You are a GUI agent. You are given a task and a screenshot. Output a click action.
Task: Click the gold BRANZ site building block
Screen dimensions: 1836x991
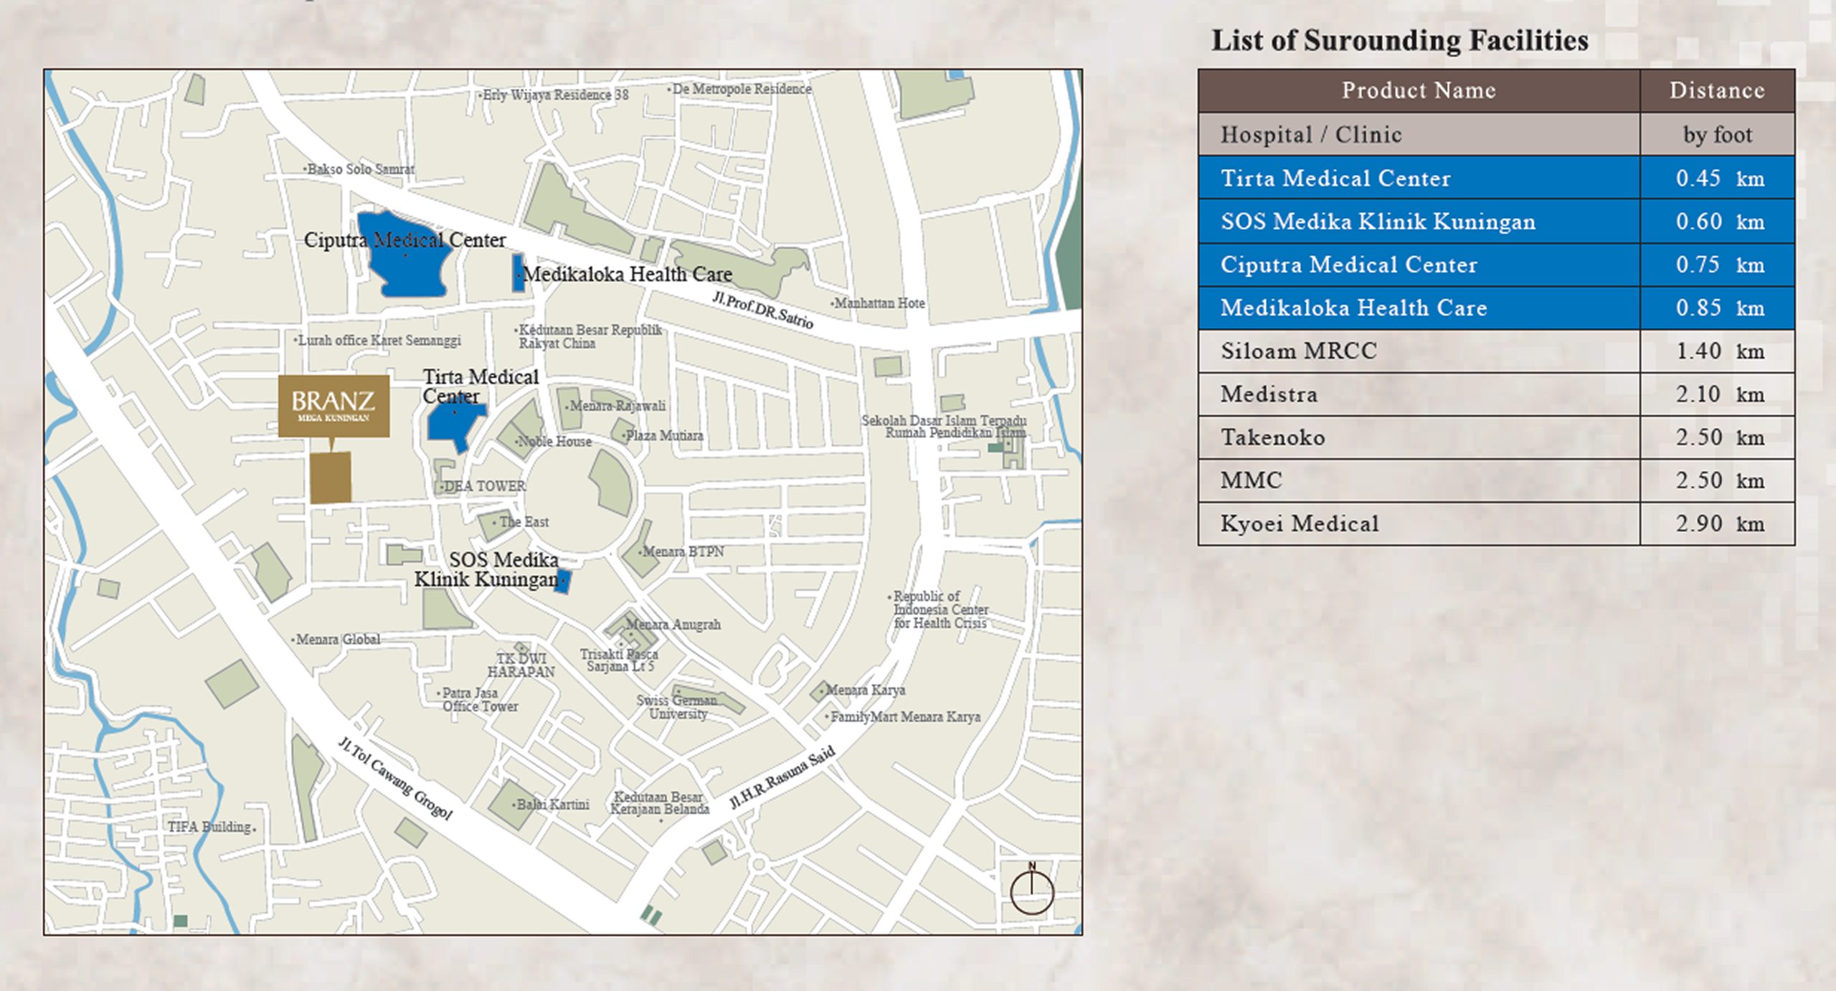[x=331, y=478]
